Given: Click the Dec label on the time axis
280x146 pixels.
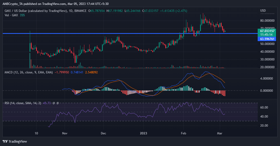Looking at the screenshot, I should coord(104,133).
